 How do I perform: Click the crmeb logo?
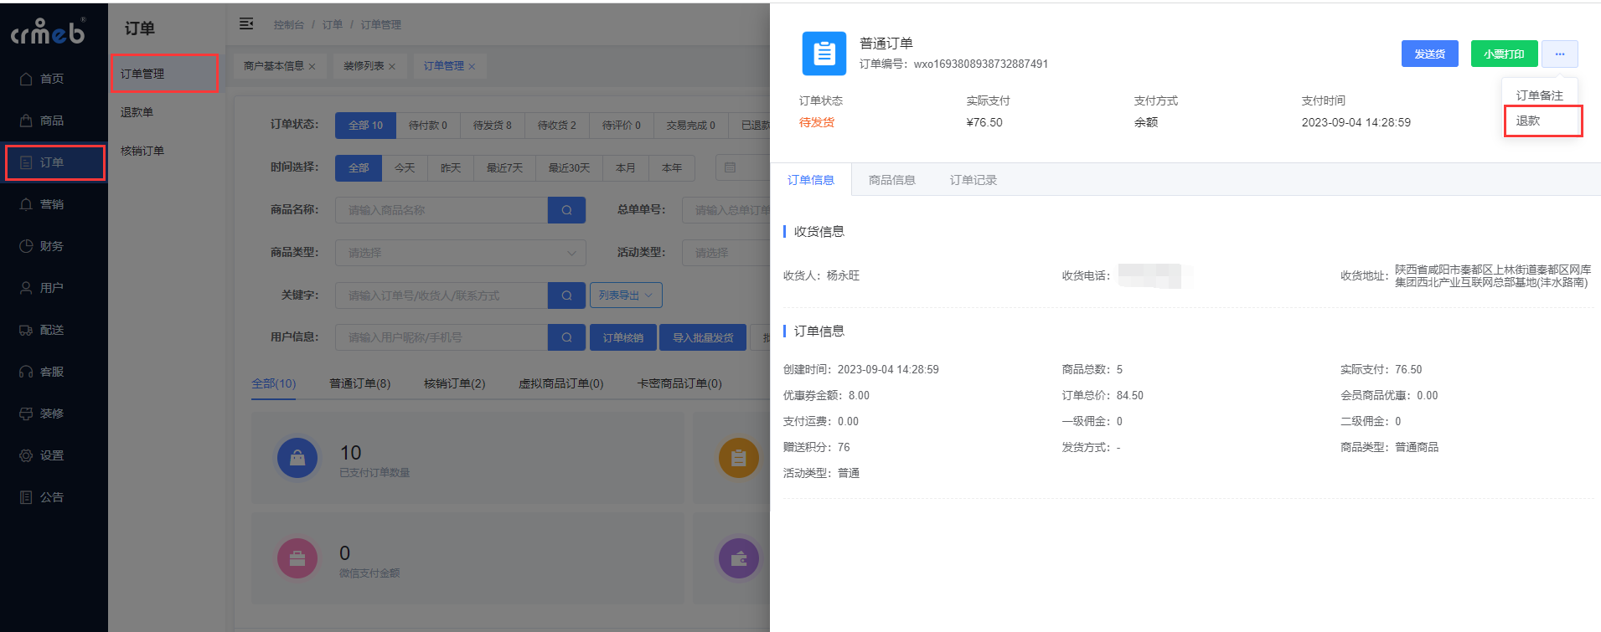coord(48,32)
